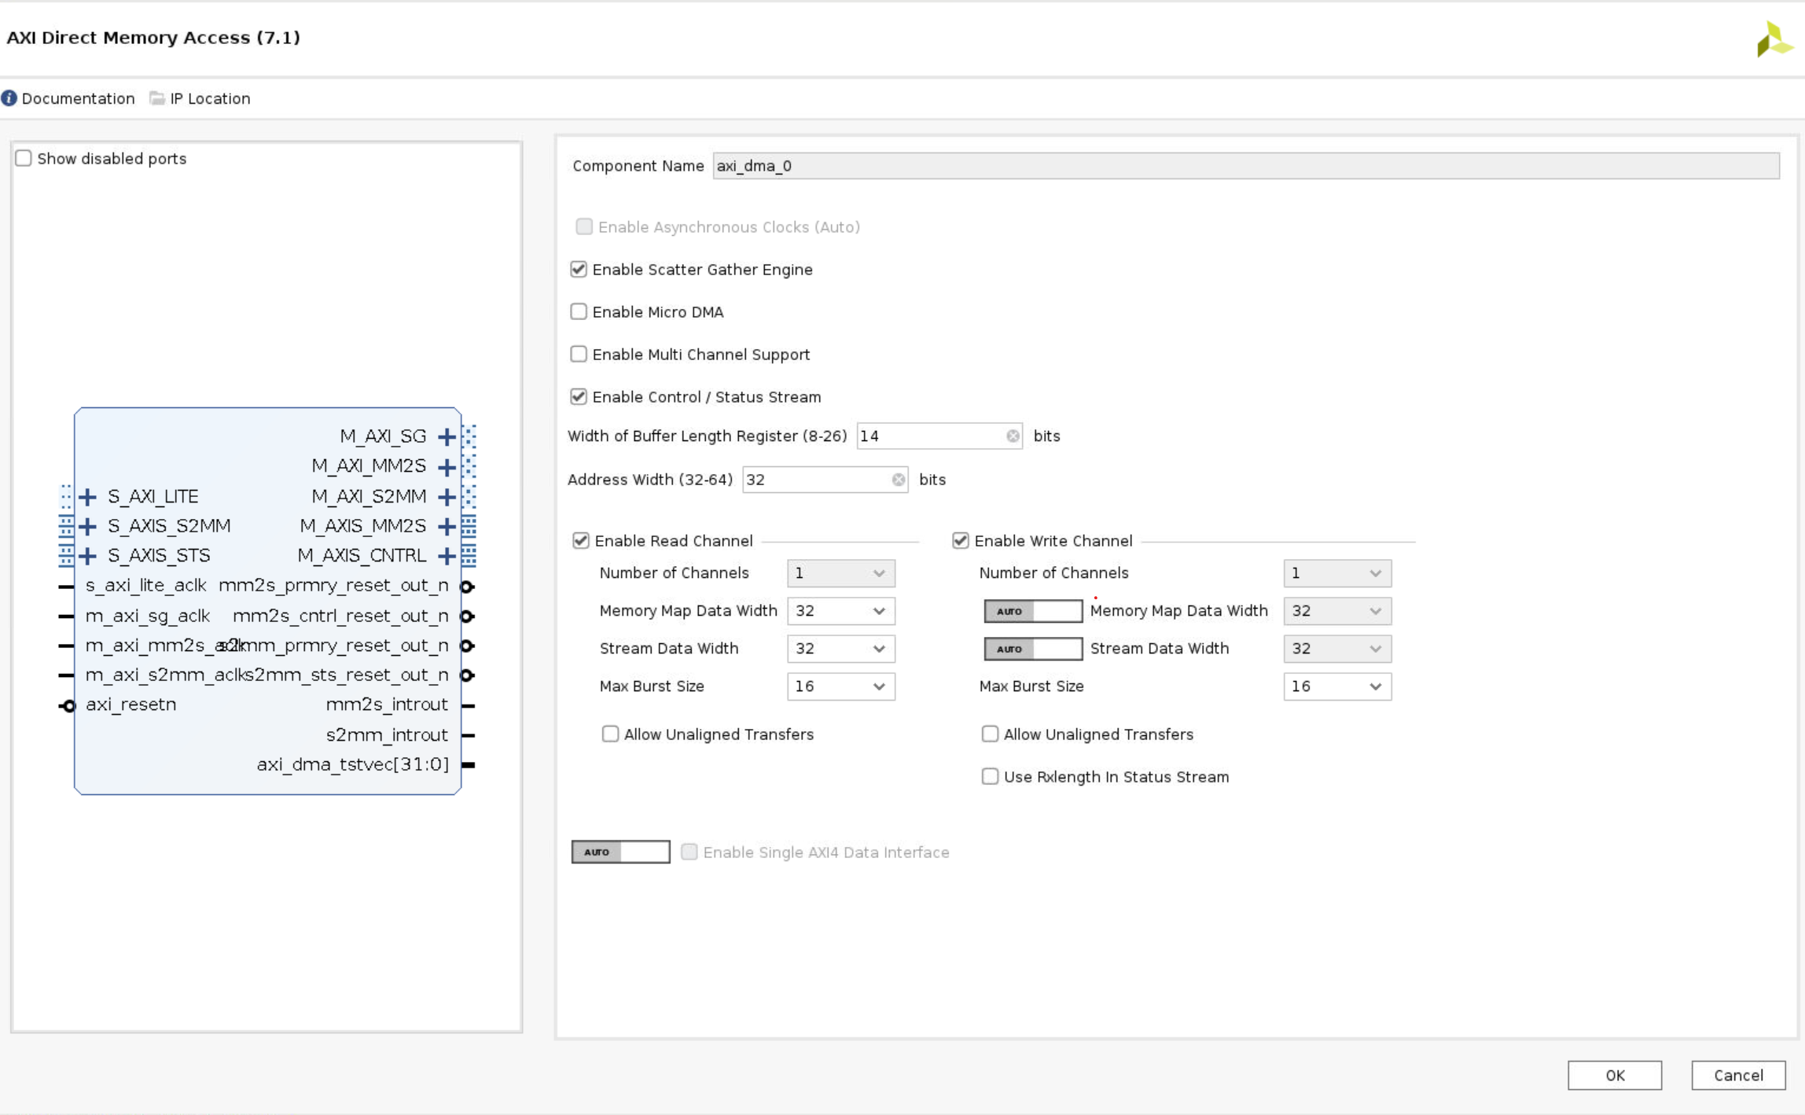Screen dimensions: 1805x1115
Task: Expand the S_AXIS_S2MM interface plus icon
Action: point(88,526)
